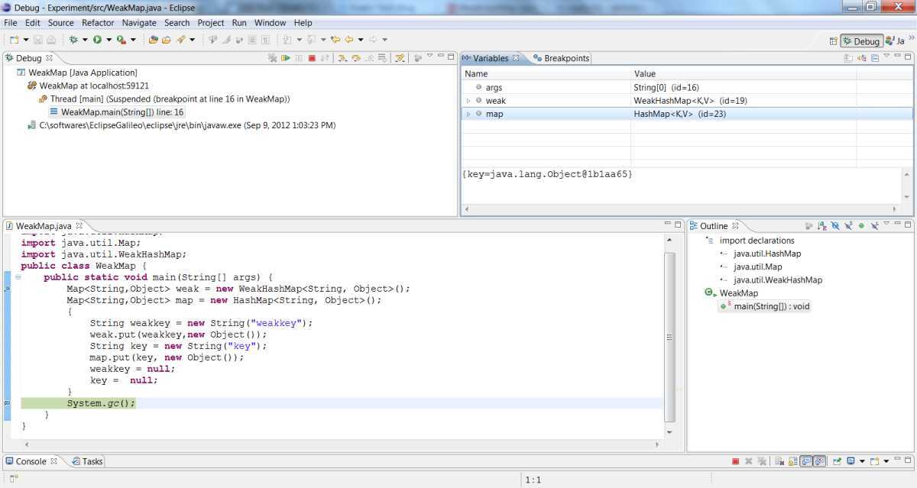This screenshot has width=917, height=488.
Task: Click the variable detail pane text
Action: pos(546,175)
